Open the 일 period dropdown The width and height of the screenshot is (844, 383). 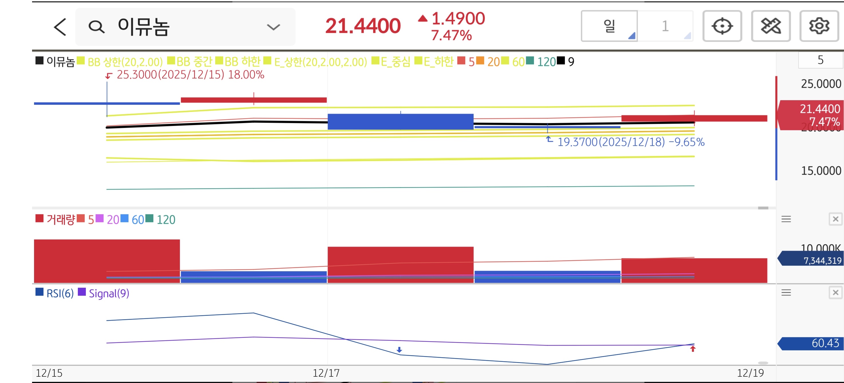pyautogui.click(x=609, y=26)
